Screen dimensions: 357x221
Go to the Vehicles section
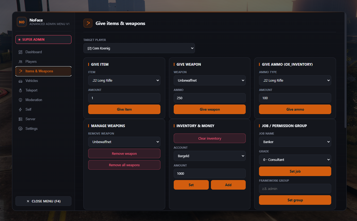click(x=43, y=81)
